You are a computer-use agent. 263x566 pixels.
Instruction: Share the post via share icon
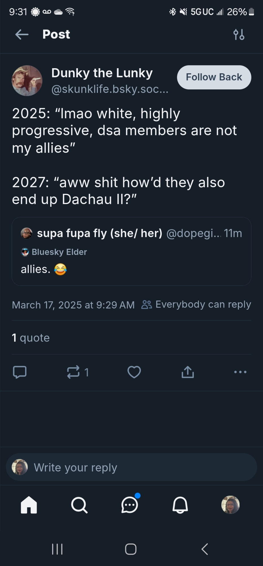(188, 372)
